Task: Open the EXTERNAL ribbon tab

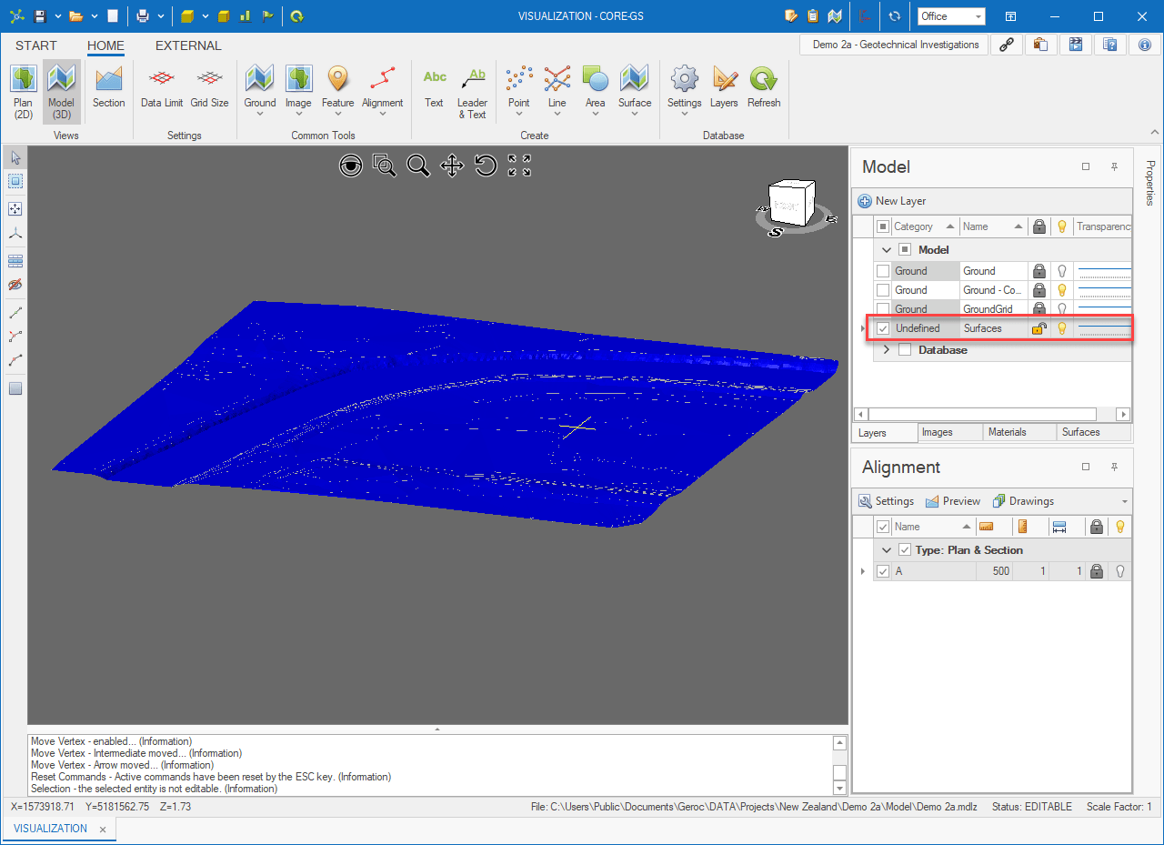Action: tap(188, 45)
